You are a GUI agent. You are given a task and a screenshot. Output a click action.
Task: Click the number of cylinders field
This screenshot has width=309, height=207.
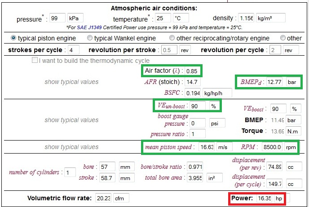click(70, 172)
